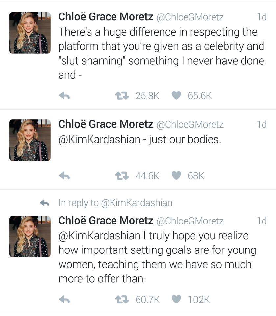Click @ChloeGMoretz handle on the second tweet

tap(189, 124)
